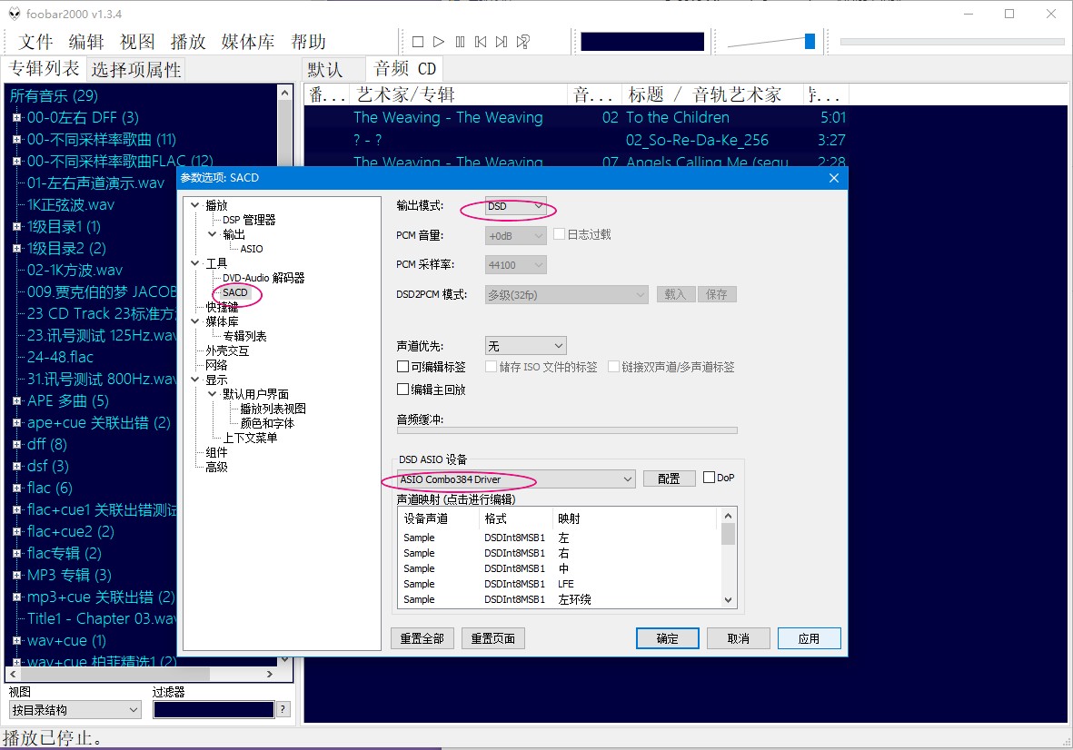Open the PCM 采样率 44100 dropdown

pyautogui.click(x=515, y=264)
